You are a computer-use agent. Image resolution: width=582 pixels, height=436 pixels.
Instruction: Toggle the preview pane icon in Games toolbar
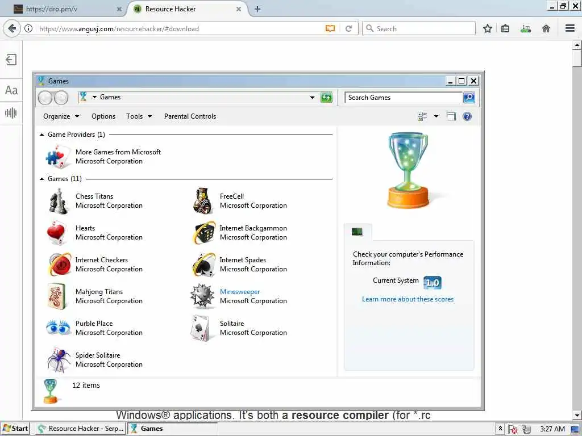point(451,116)
